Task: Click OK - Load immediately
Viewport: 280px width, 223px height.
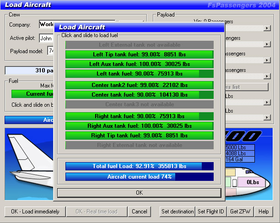Action: pyautogui.click(x=35, y=212)
